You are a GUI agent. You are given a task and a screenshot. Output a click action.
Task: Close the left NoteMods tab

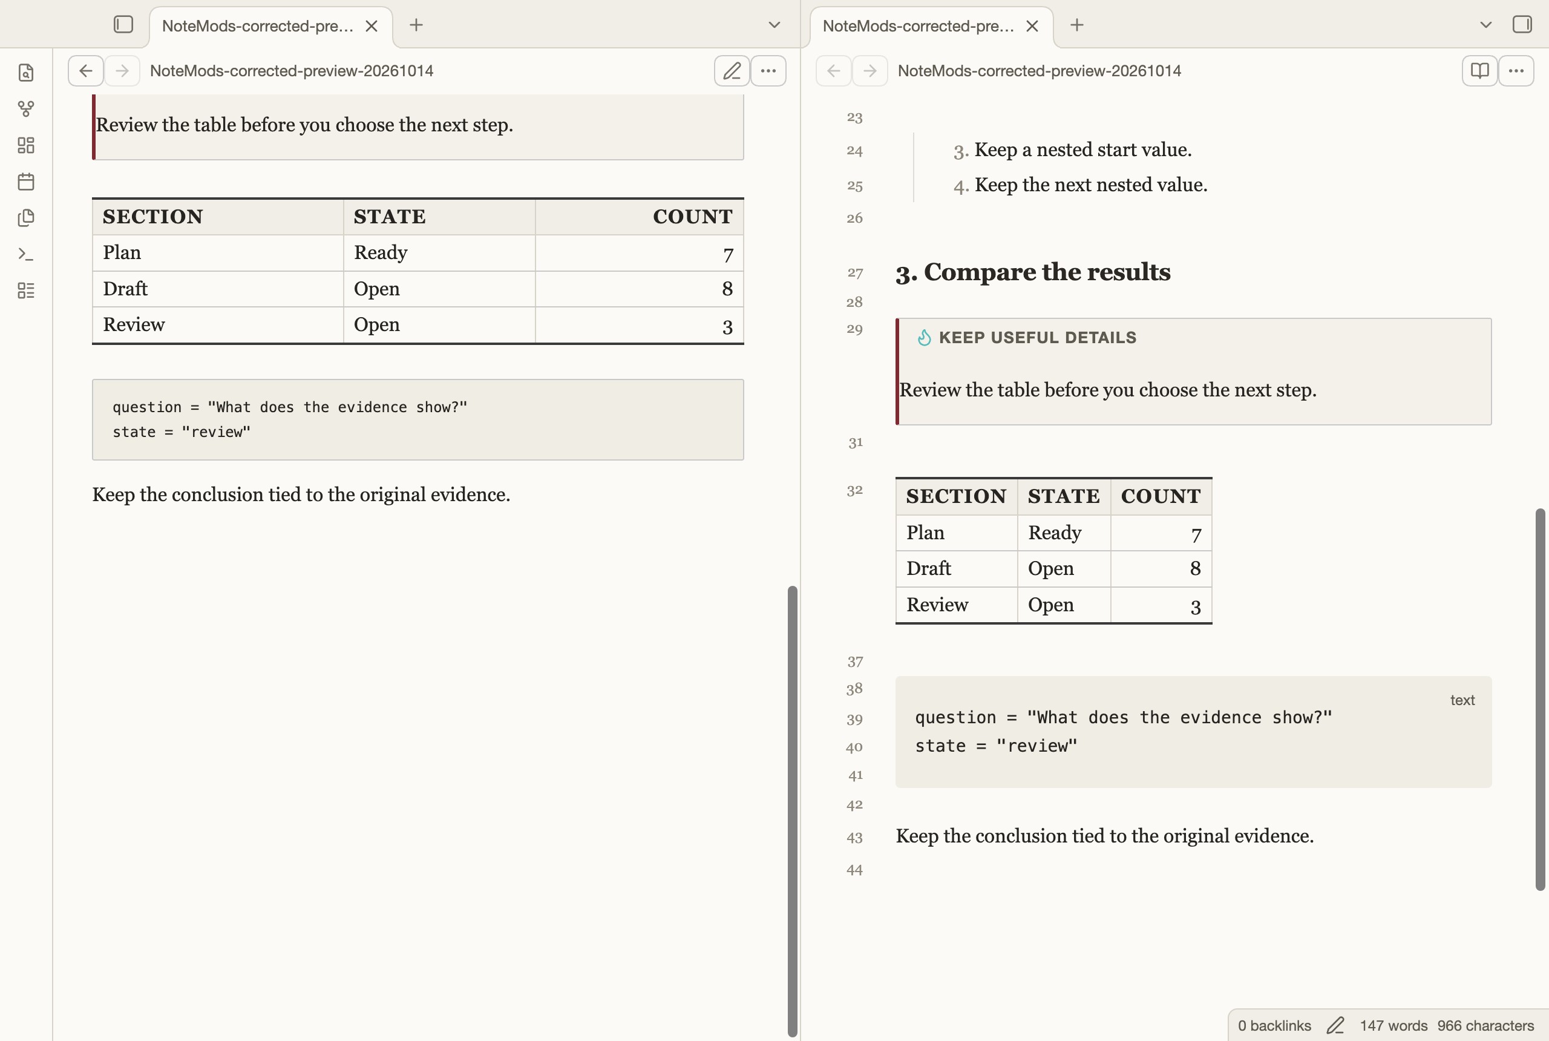[x=372, y=26]
